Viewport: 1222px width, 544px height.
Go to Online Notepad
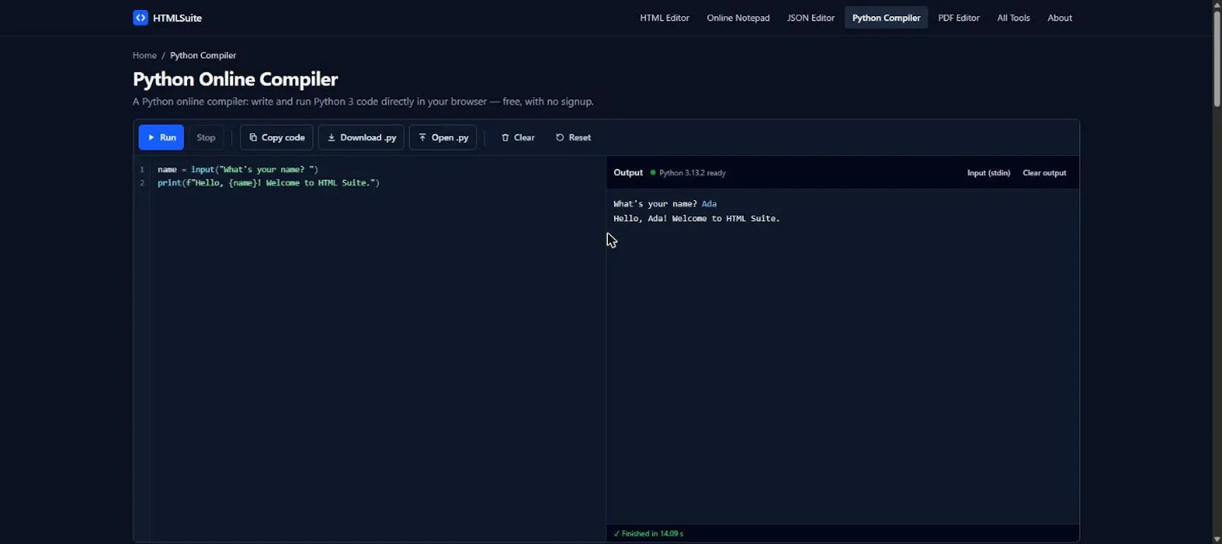click(738, 18)
